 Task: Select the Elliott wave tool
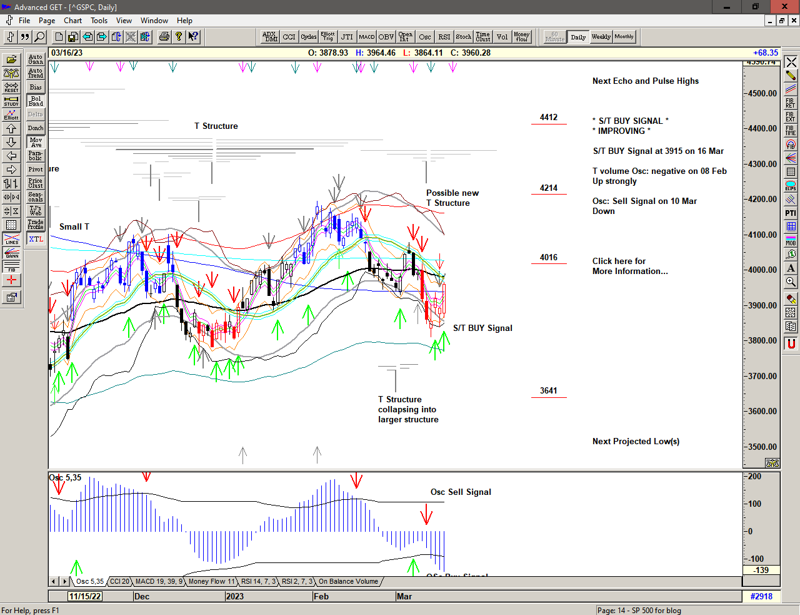(11, 114)
